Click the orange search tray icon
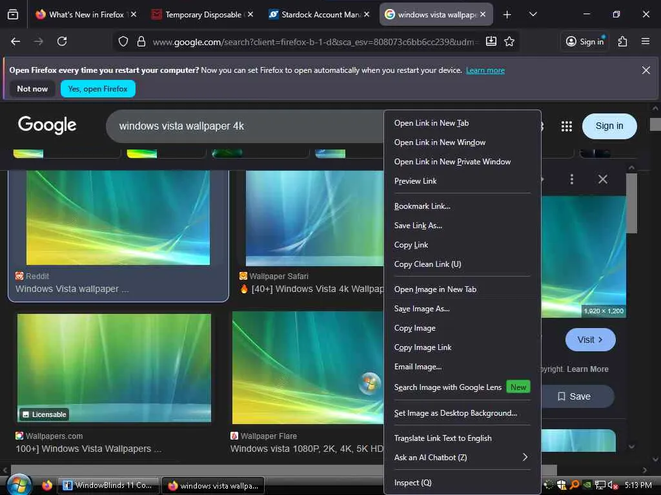The height and width of the screenshot is (495, 661). click(x=574, y=485)
